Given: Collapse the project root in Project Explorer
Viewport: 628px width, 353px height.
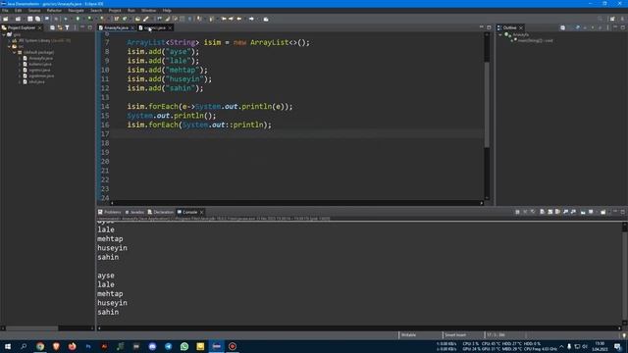Looking at the screenshot, I should tap(4, 35).
